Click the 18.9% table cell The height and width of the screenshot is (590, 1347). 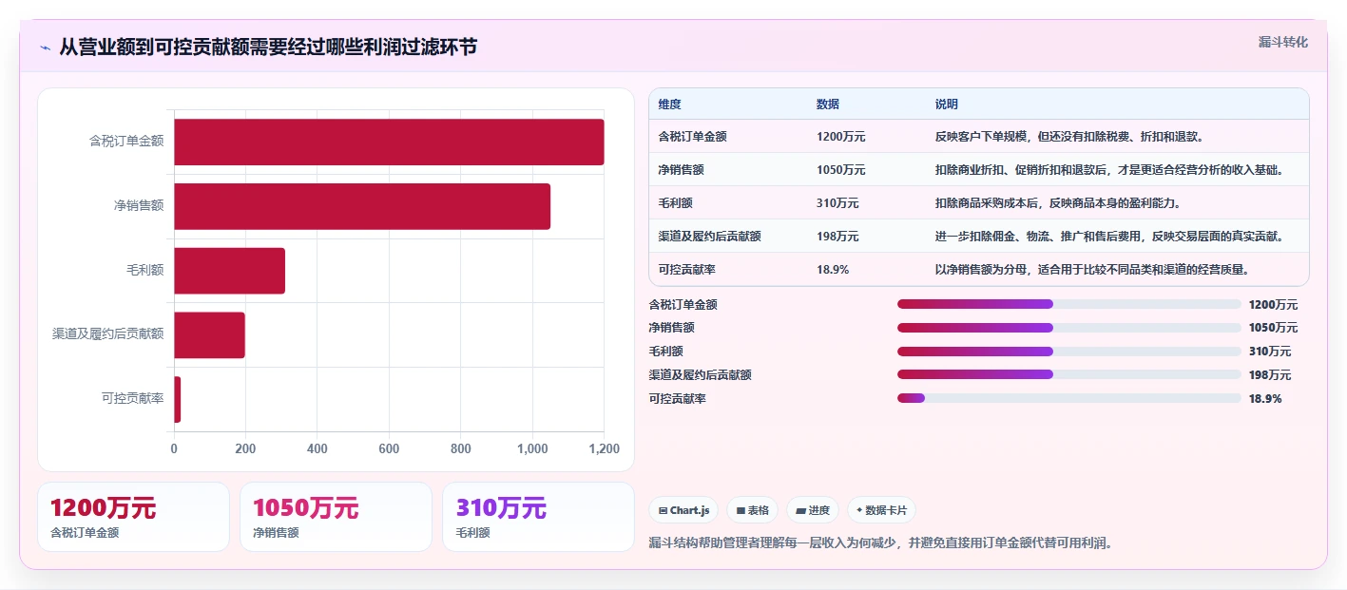[833, 270]
